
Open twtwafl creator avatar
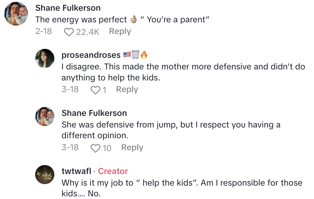(45, 175)
